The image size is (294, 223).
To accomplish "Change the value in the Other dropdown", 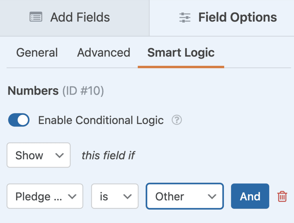I will point(184,196).
